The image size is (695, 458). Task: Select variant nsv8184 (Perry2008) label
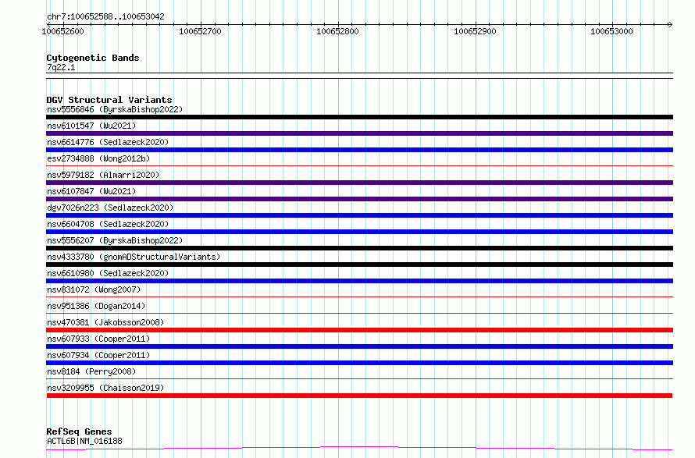tap(91, 371)
